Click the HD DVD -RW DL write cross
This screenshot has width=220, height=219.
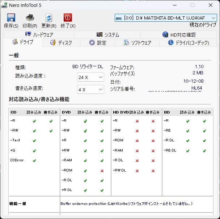pos(153,171)
